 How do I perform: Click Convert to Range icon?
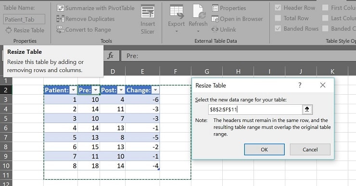point(60,29)
